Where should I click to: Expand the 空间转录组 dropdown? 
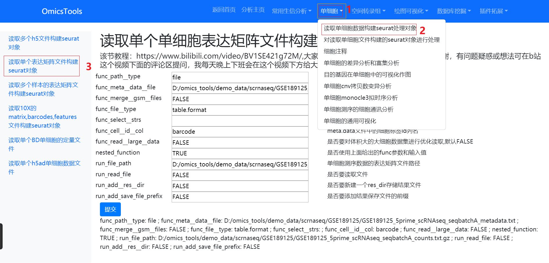pyautogui.click(x=368, y=11)
